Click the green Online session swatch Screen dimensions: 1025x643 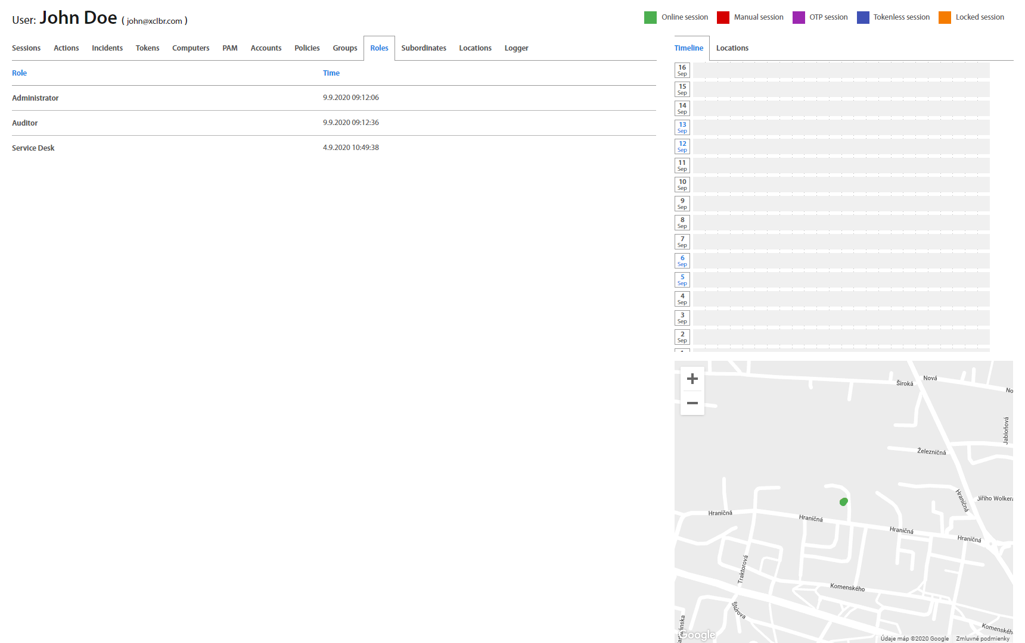tap(650, 17)
